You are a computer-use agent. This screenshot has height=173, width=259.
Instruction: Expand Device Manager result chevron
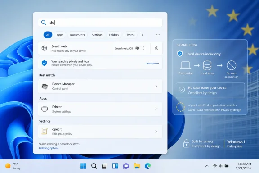156,86
